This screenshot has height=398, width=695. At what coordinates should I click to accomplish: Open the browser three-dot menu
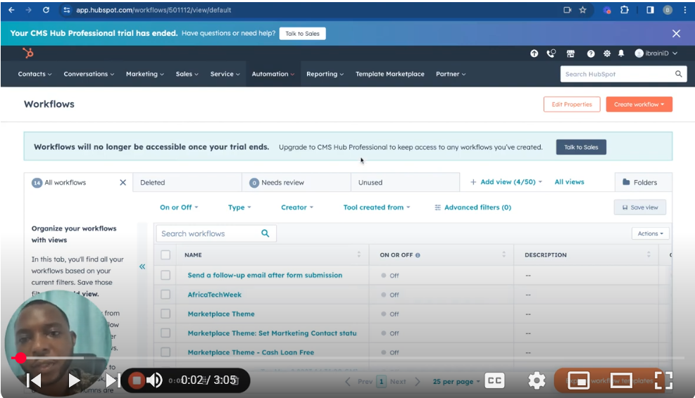[685, 10]
